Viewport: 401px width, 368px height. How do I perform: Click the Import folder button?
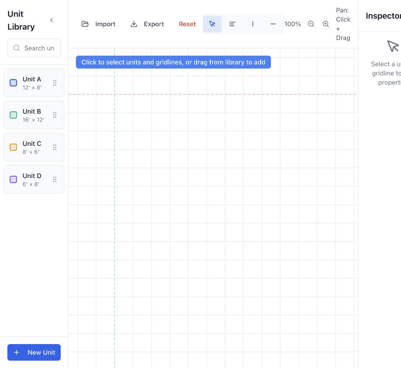tap(98, 24)
